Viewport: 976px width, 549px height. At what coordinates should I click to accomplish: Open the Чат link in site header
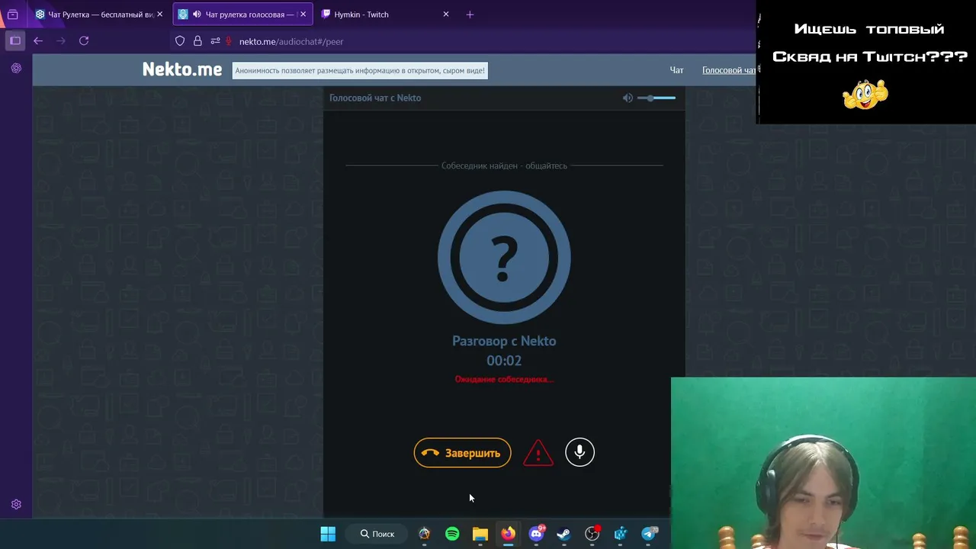pos(676,70)
